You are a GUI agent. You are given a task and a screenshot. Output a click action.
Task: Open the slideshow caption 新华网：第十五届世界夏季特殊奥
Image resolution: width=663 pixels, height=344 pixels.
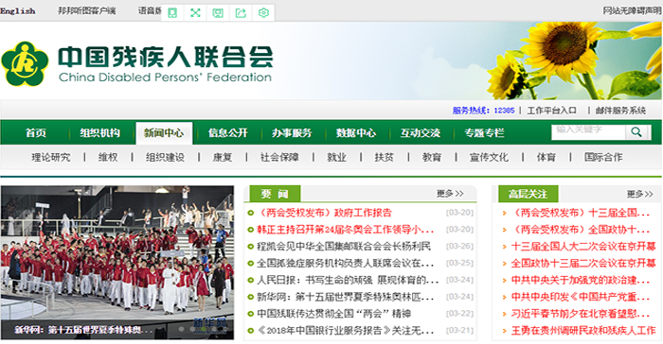(x=83, y=330)
